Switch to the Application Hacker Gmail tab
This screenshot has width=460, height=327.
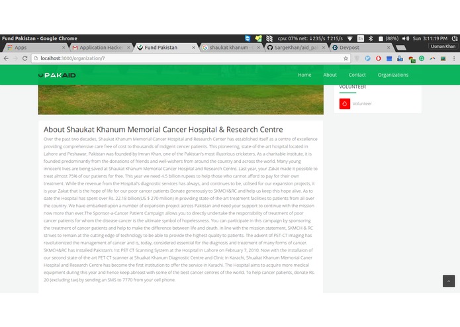[101, 48]
